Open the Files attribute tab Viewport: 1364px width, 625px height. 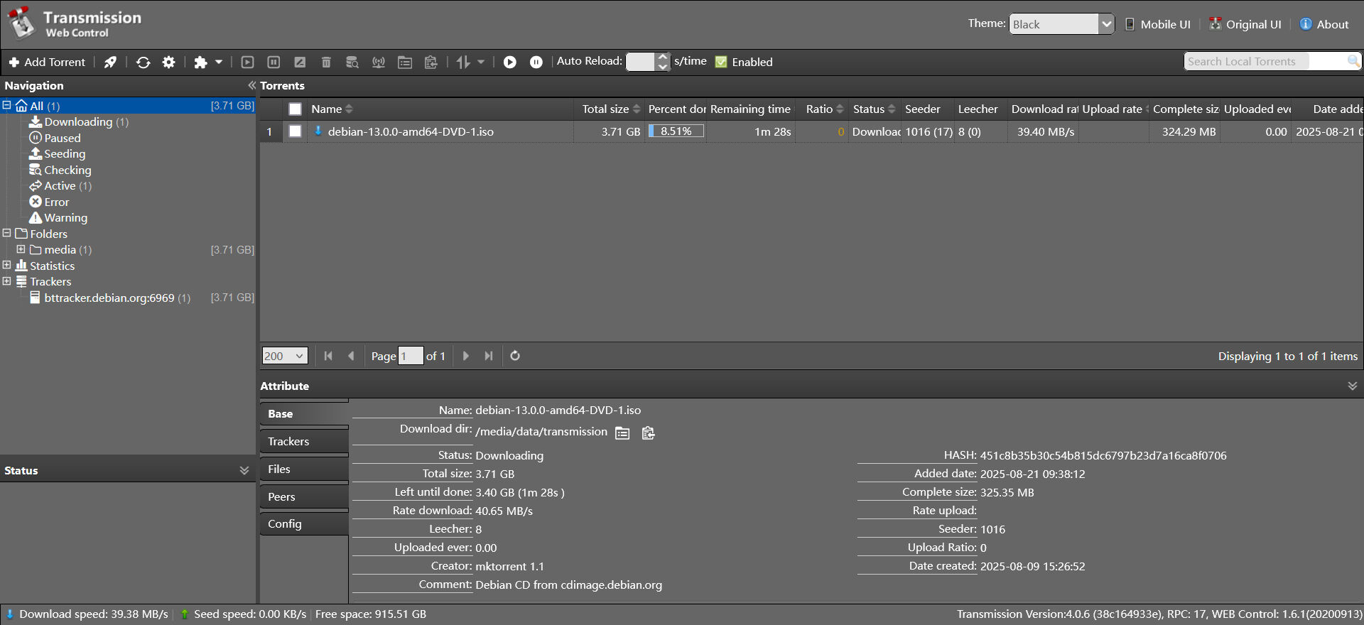(x=304, y=469)
